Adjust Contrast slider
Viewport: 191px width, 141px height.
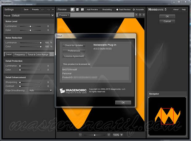coord(20,86)
